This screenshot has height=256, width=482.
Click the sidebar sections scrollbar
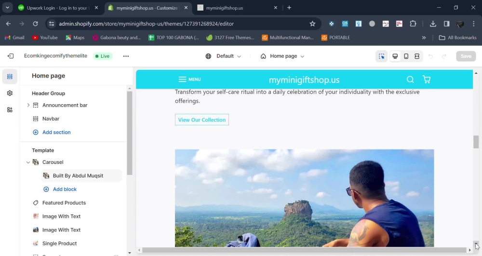tap(130, 133)
